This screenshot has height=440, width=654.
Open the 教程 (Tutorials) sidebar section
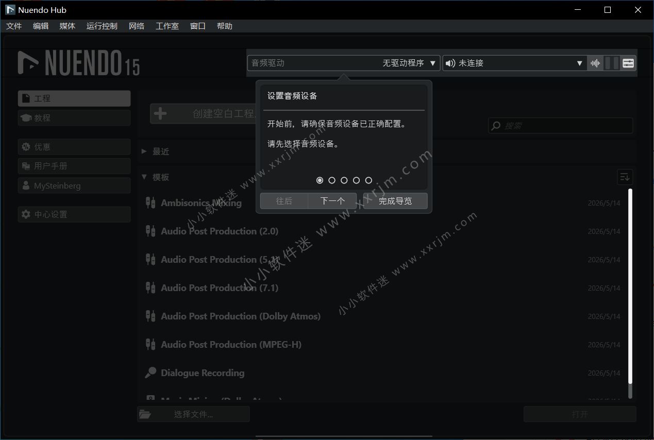point(74,118)
